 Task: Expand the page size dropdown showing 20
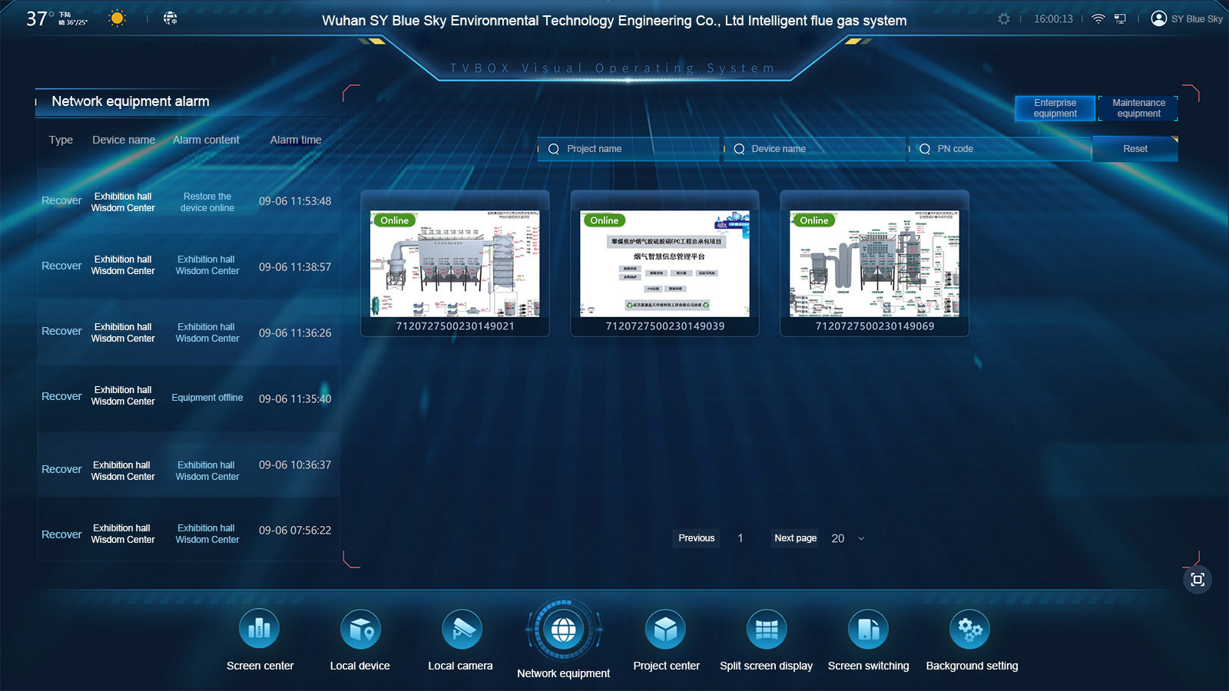pos(847,539)
